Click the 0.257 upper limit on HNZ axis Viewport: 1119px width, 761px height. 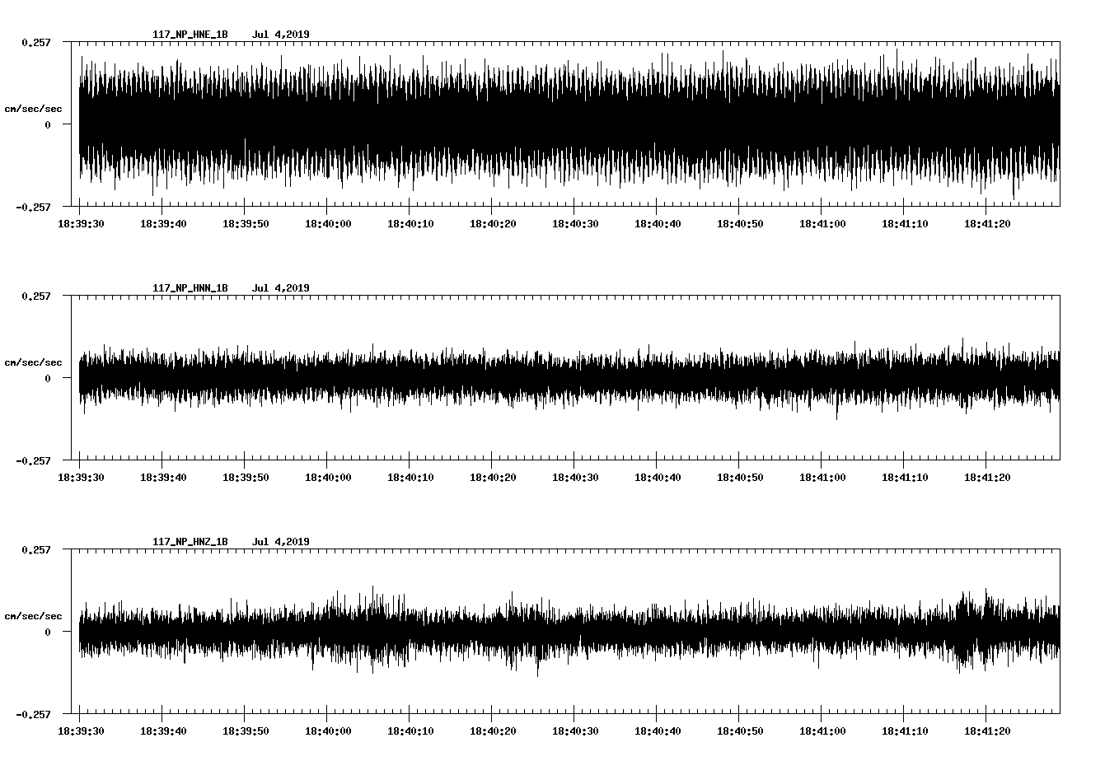35,549
